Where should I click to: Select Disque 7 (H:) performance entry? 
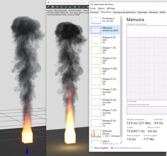[x=104, y=113]
